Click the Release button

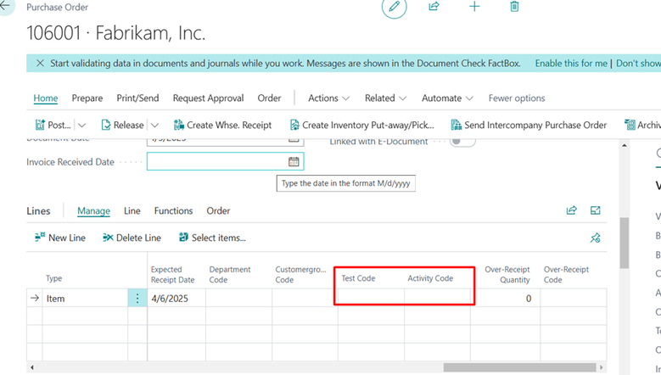click(123, 125)
